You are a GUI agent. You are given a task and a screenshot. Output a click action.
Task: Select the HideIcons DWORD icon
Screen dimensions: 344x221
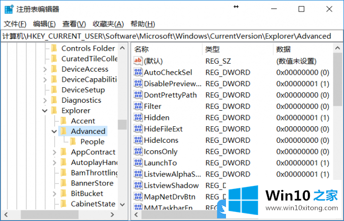(x=138, y=140)
